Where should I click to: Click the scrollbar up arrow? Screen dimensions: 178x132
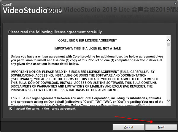[x=169, y=39]
